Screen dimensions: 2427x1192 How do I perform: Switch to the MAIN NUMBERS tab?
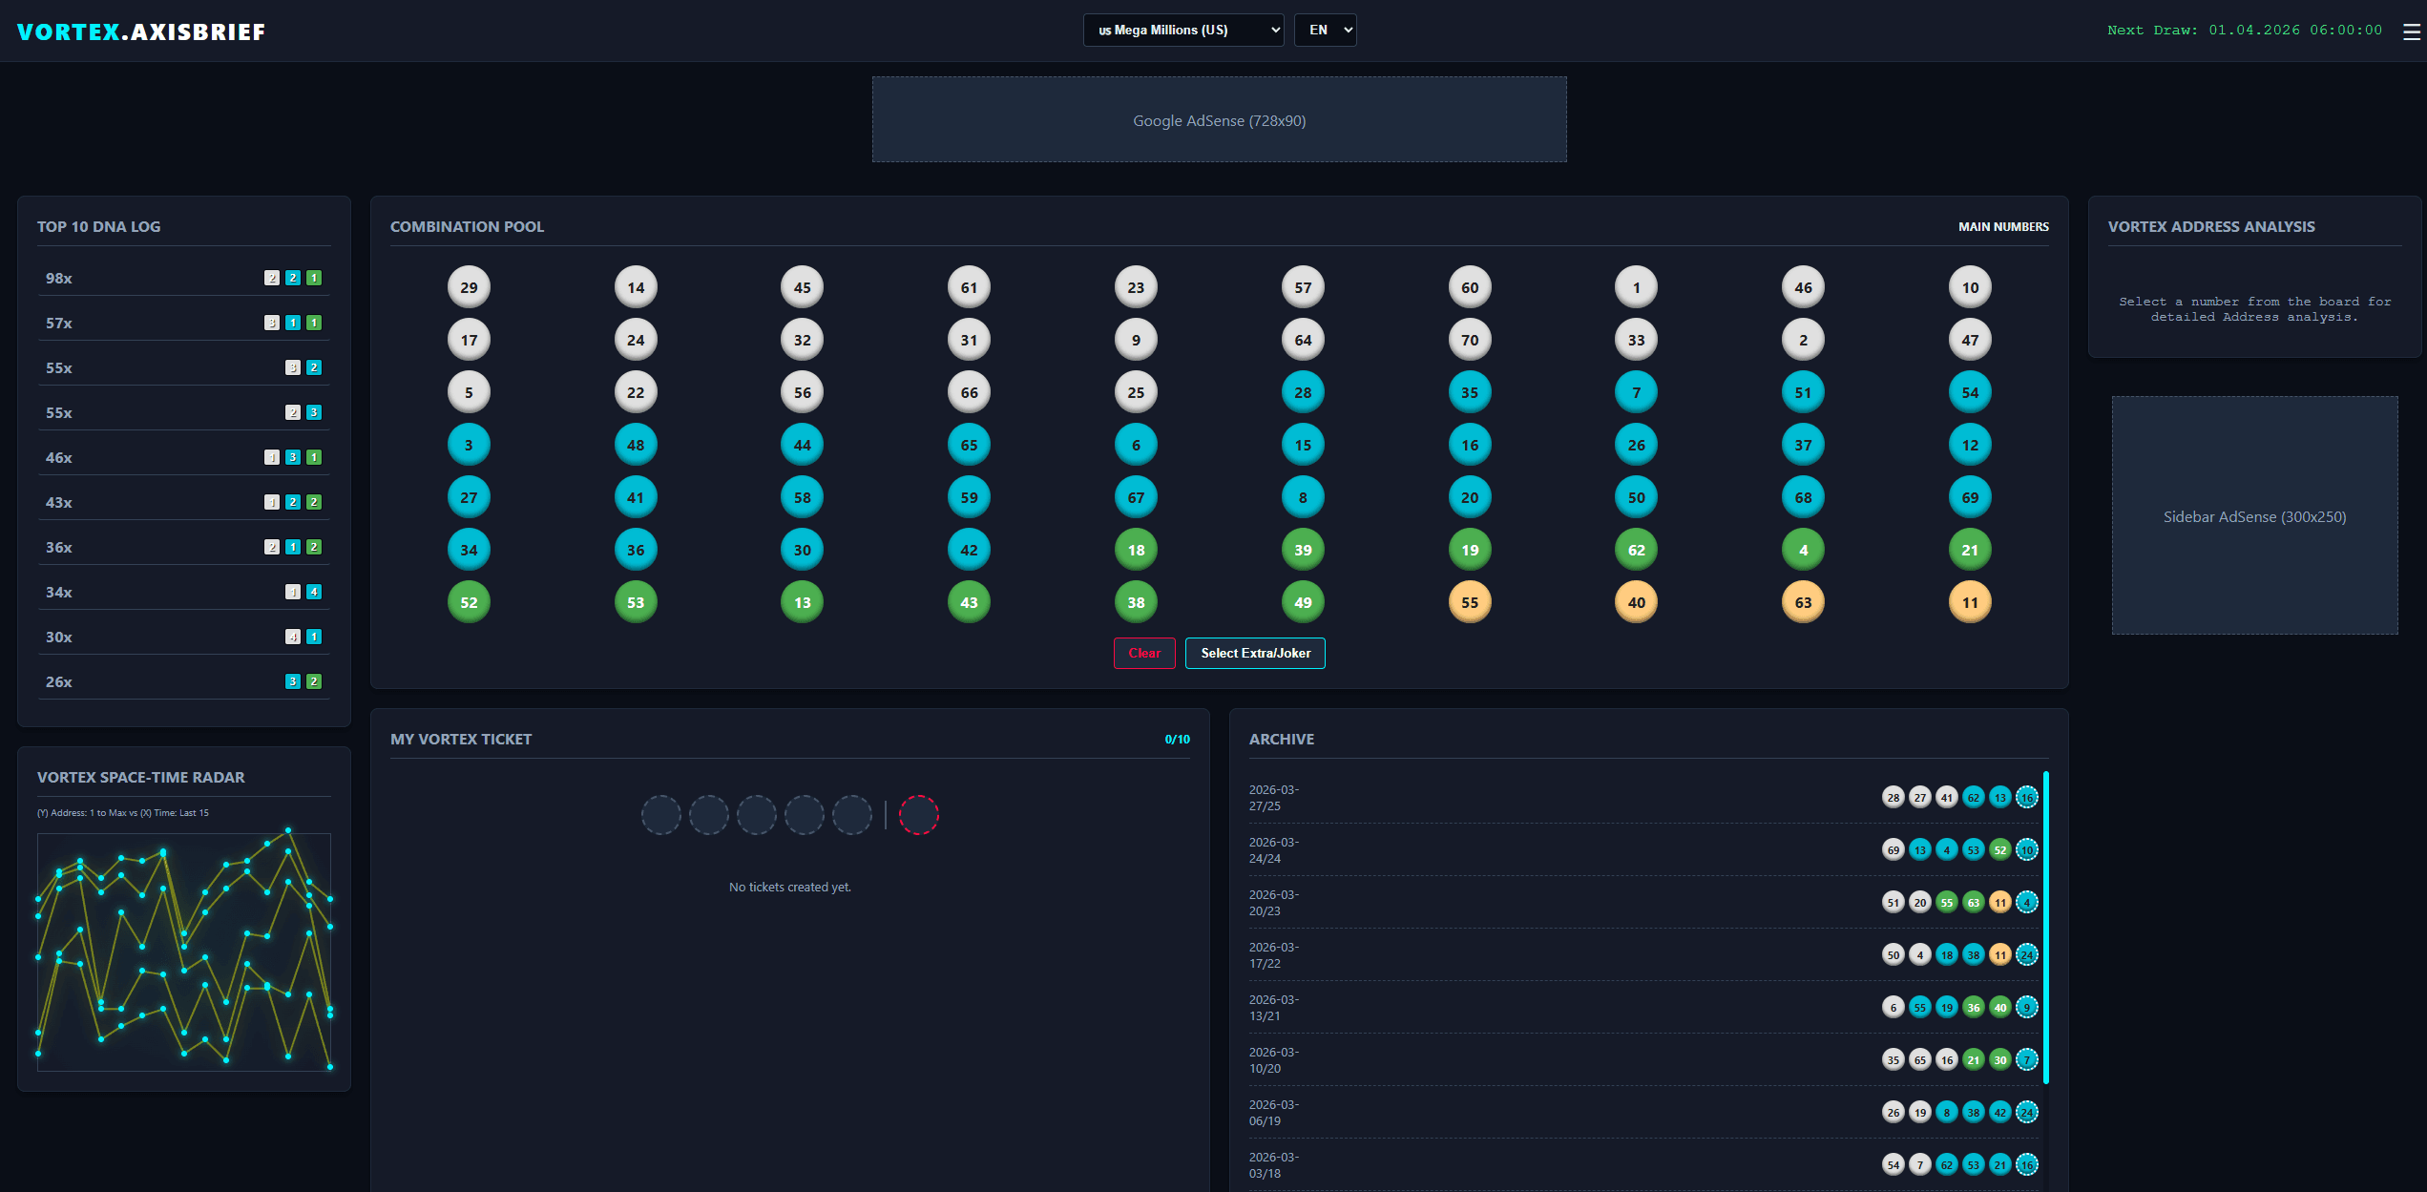point(2002,226)
